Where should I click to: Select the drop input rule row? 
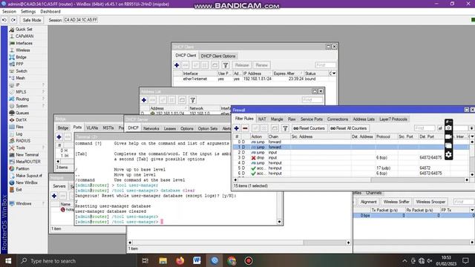tap(351, 158)
